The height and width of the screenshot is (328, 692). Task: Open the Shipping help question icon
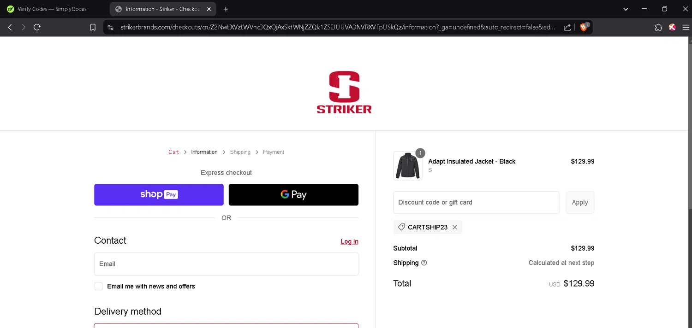[x=424, y=263]
